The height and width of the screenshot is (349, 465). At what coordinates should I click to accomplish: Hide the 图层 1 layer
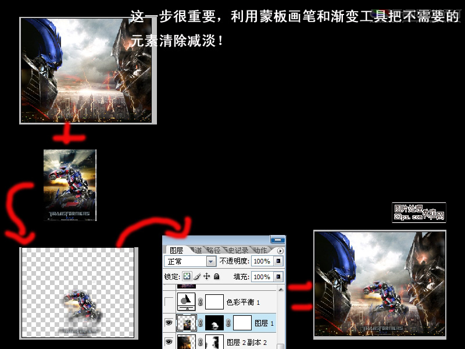(x=169, y=323)
